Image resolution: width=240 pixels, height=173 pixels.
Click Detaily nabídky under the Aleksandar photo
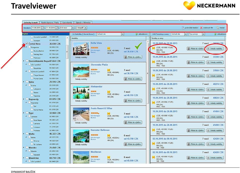coord(81,101)
